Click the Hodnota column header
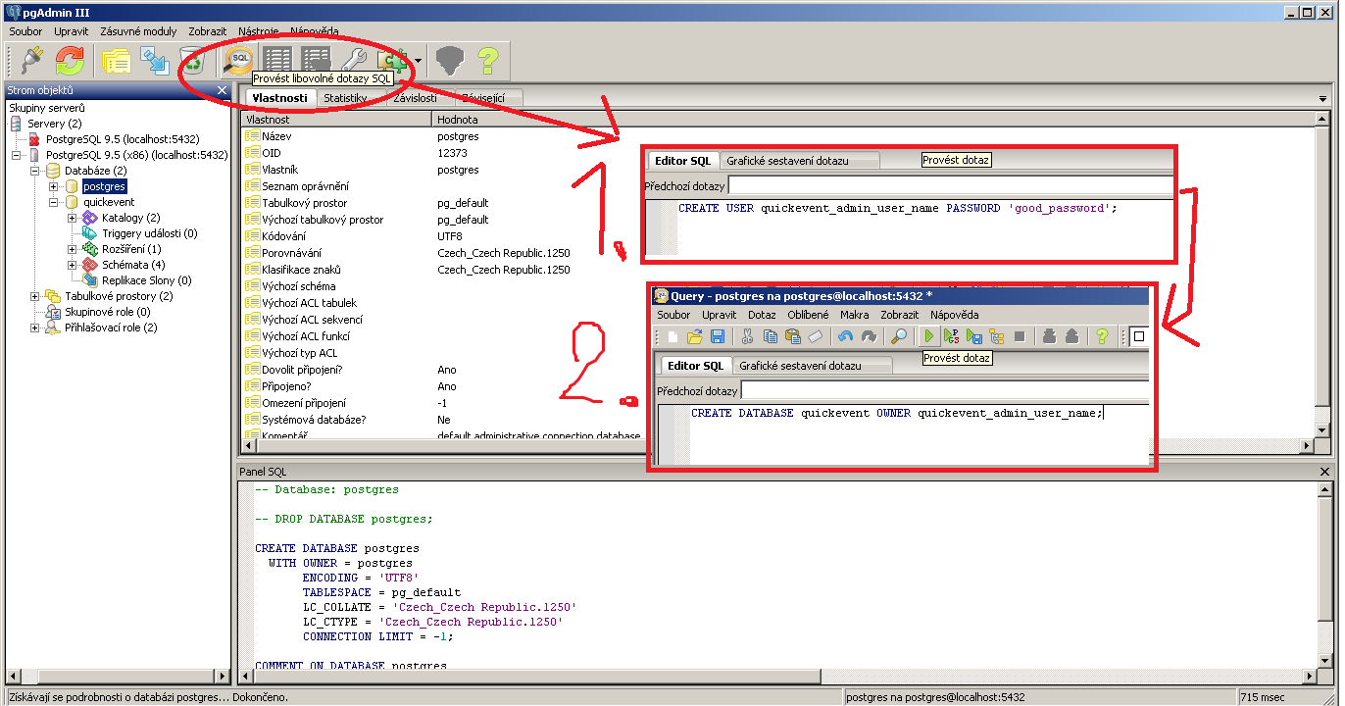This screenshot has width=1345, height=706. pos(872,120)
